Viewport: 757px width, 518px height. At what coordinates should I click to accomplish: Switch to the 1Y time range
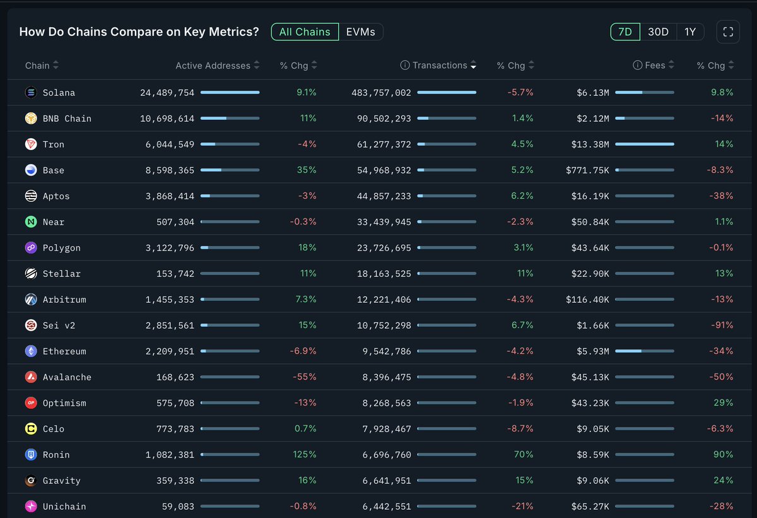click(690, 32)
